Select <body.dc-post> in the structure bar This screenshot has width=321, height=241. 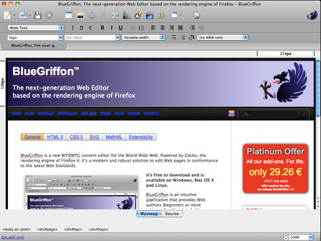click(16, 229)
